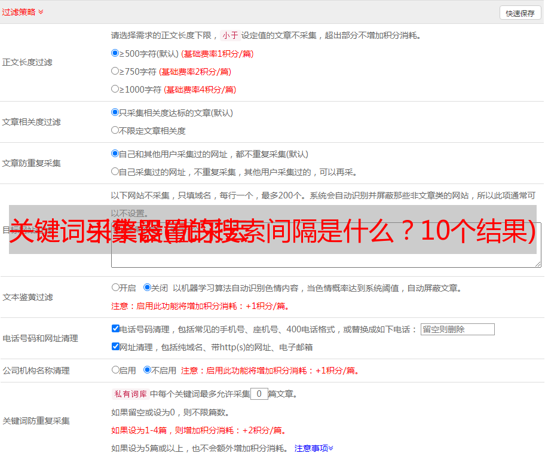Screen dimensions: 545x459
Task: Select ≥750字符 length option
Action: pyautogui.click(x=115, y=71)
